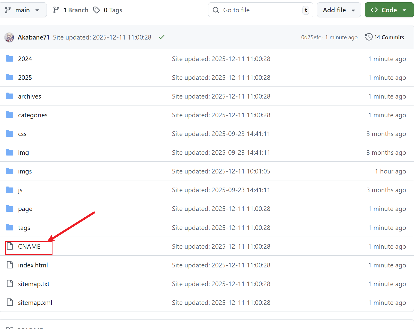416x329 pixels.
Task: Open the imgs folder
Action: click(x=25, y=171)
